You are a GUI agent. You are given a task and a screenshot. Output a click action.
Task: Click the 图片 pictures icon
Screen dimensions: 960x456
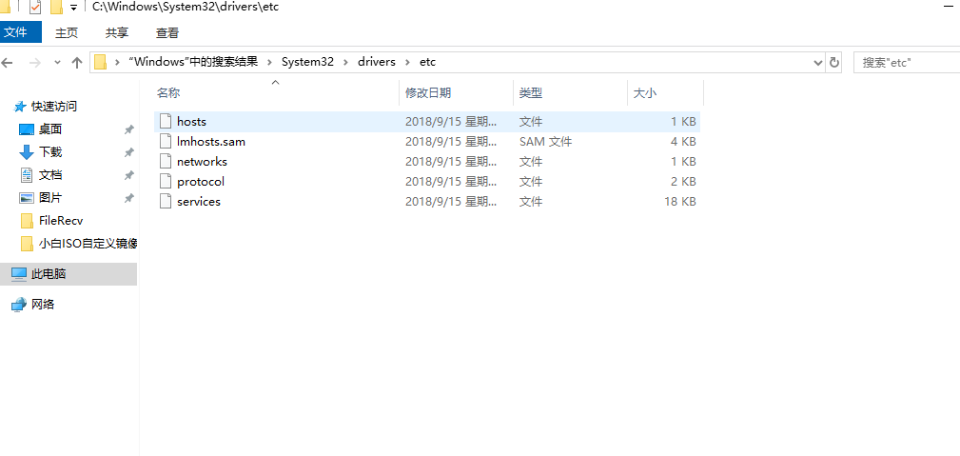coord(27,198)
